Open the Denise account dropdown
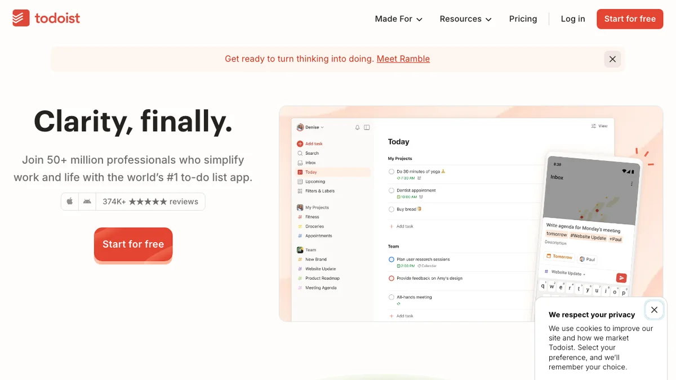 [310, 127]
